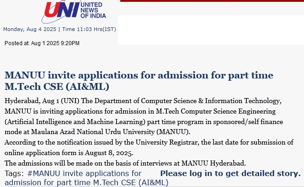This screenshot has height=187, width=304.
Task: Click the MANUU invite applications article headline
Action: 139,81
